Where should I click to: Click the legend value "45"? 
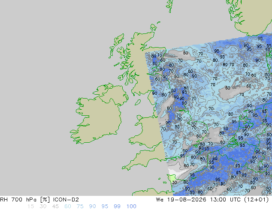point(55,207)
